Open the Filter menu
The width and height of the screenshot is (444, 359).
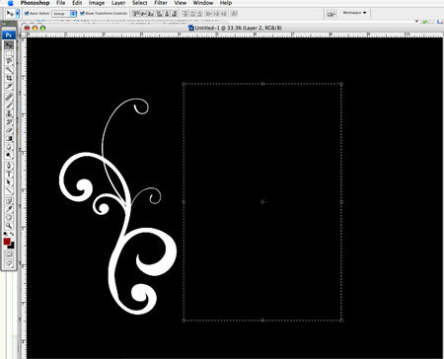[x=161, y=3]
